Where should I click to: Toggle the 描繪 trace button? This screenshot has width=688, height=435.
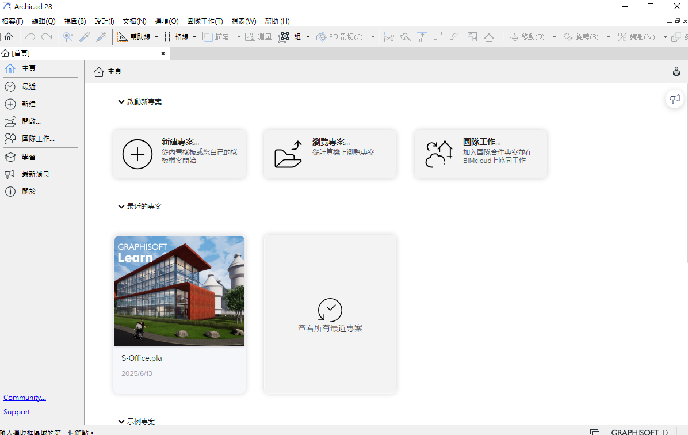pyautogui.click(x=216, y=37)
